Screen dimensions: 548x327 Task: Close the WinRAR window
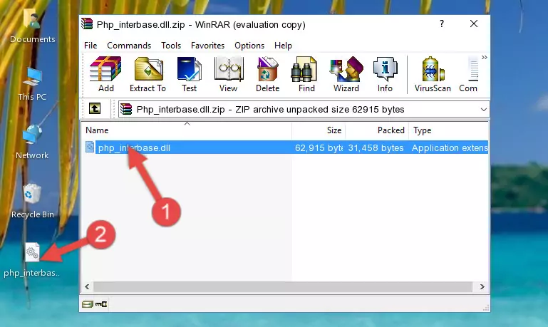(474, 24)
